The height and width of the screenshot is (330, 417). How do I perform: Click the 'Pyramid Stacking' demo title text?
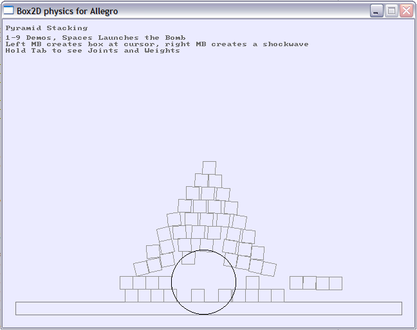(46, 28)
